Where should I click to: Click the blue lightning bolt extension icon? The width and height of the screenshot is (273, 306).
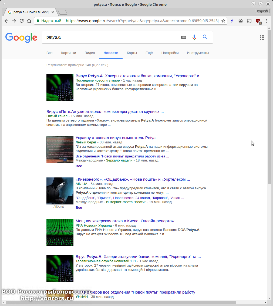pyautogui.click(x=232, y=21)
